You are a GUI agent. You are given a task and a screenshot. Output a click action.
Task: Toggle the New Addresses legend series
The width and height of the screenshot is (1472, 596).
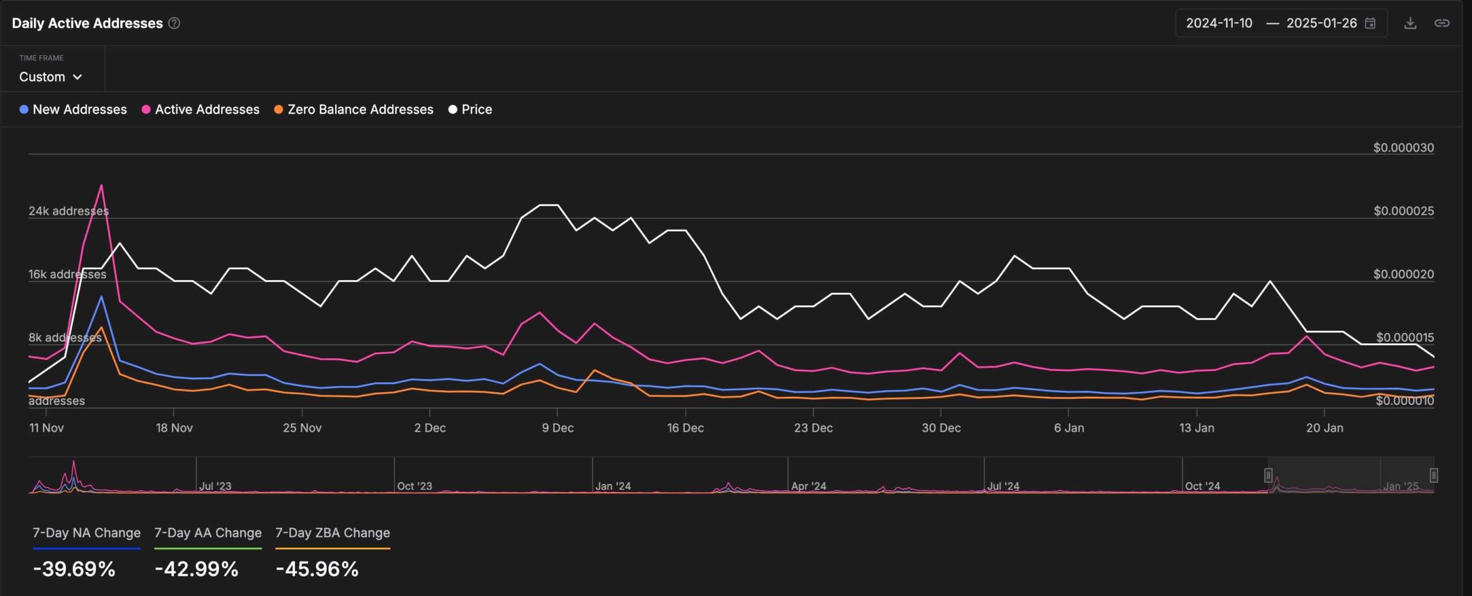[x=73, y=109]
